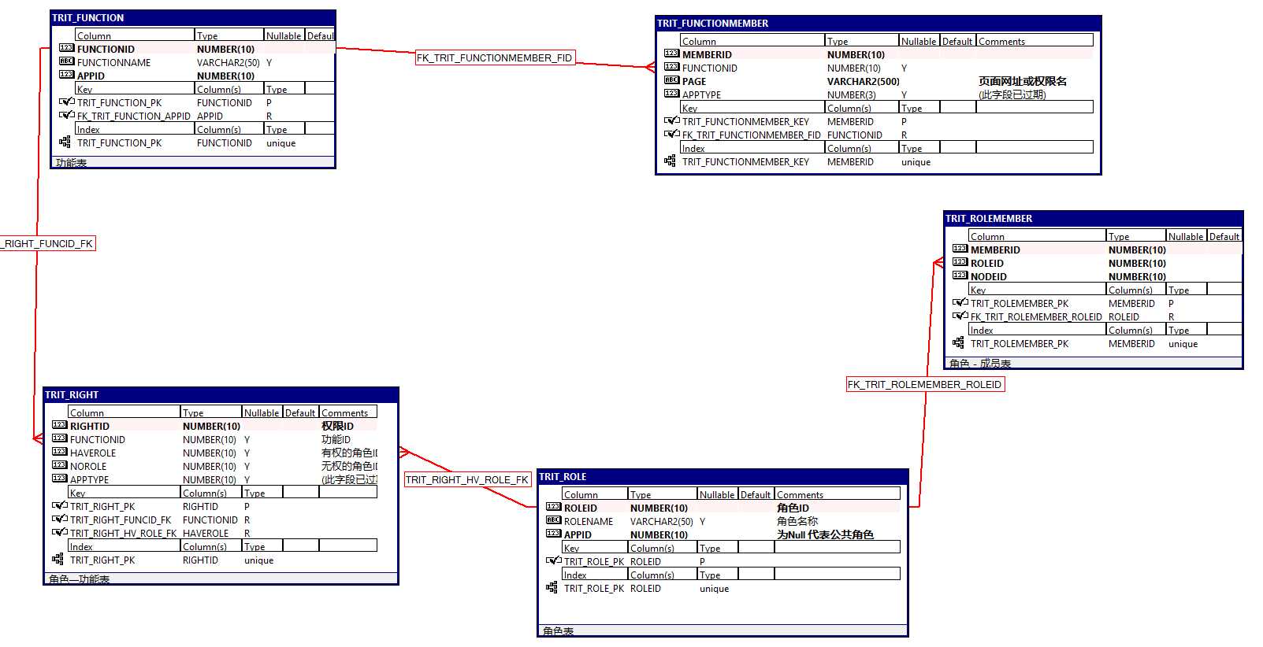Click the NUMBER(3) type of APPTYPE

[x=852, y=94]
